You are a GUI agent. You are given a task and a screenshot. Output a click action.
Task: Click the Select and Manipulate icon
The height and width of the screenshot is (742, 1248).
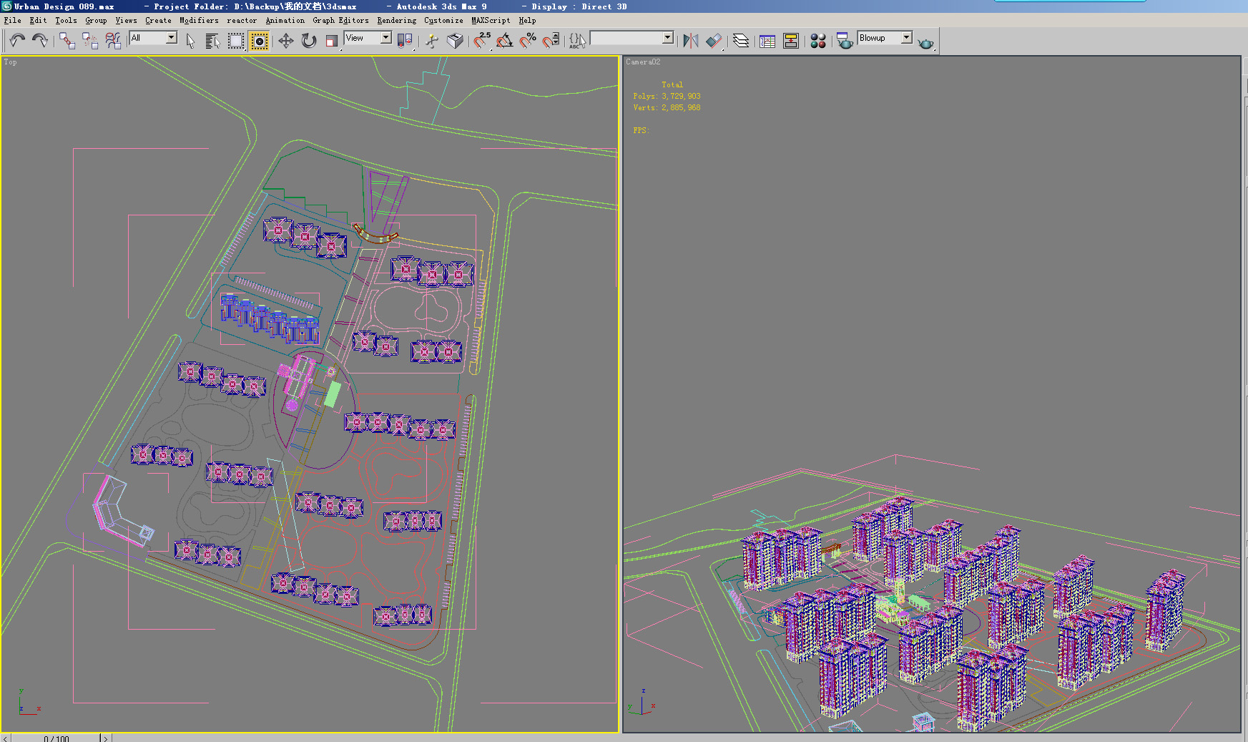click(432, 41)
